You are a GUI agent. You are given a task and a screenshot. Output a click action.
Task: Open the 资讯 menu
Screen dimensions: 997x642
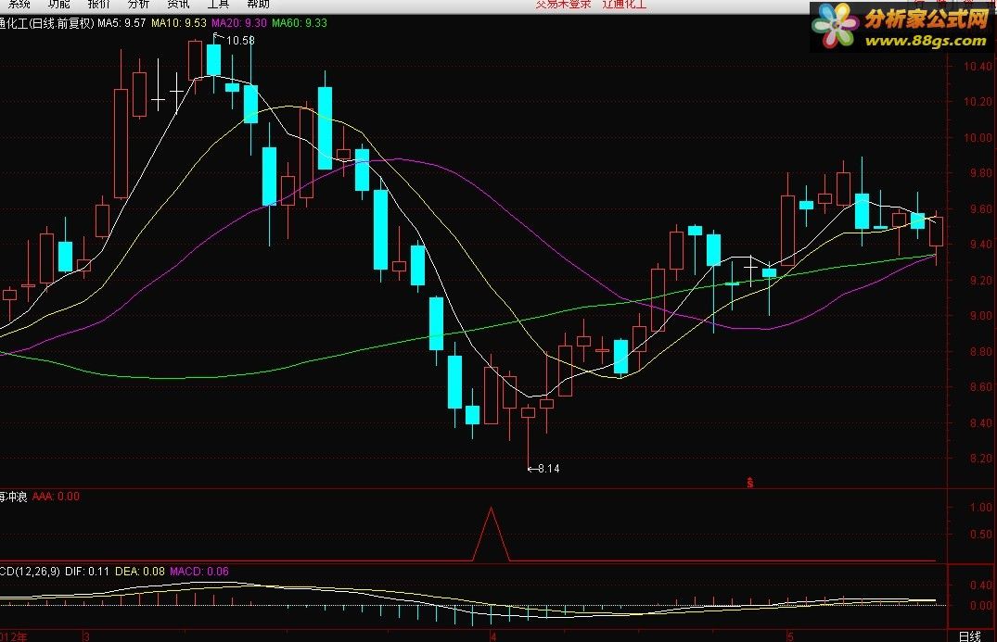tap(178, 4)
